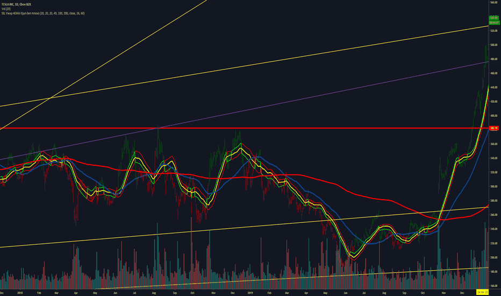Click the red horizontal line price tag
This screenshot has width=501, height=296.
click(494, 128)
